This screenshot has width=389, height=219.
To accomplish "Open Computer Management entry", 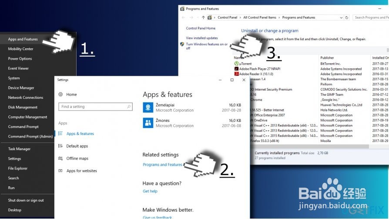I will tap(27, 117).
